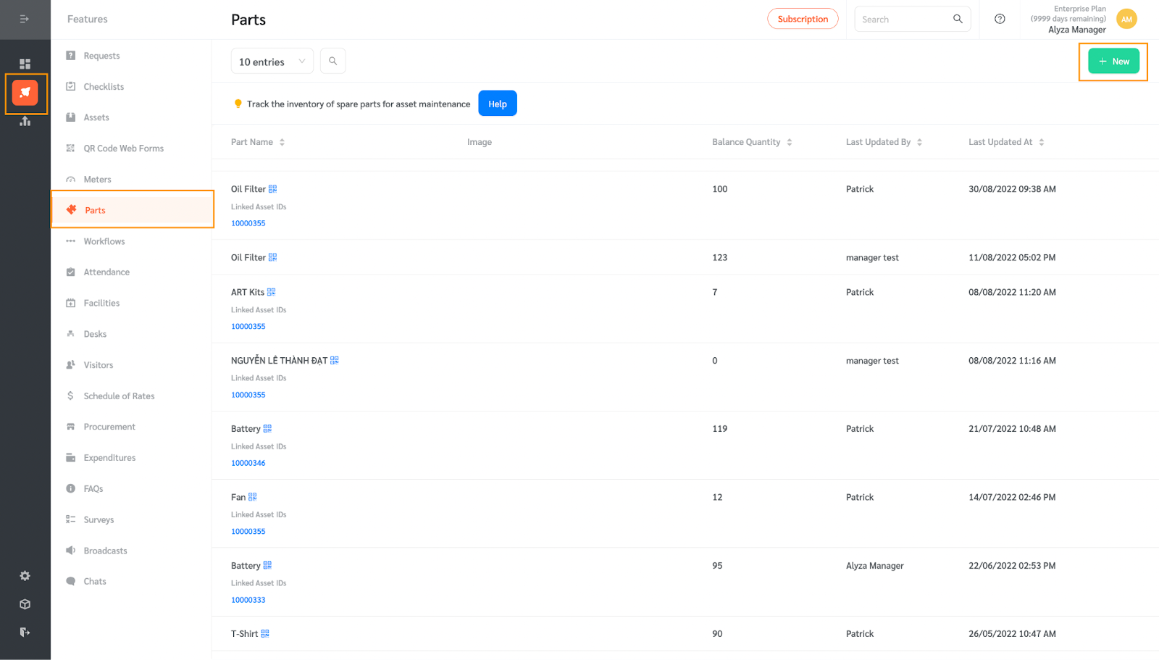Click the search magnifier beside entries dropdown
The image size is (1159, 660).
[x=333, y=62]
